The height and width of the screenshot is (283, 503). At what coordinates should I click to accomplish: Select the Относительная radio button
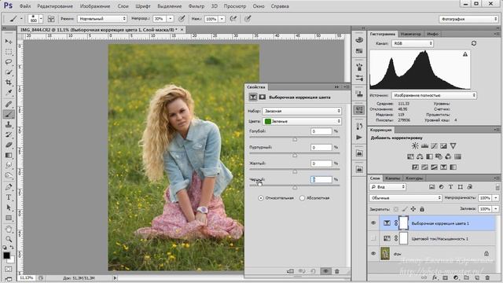tap(261, 198)
